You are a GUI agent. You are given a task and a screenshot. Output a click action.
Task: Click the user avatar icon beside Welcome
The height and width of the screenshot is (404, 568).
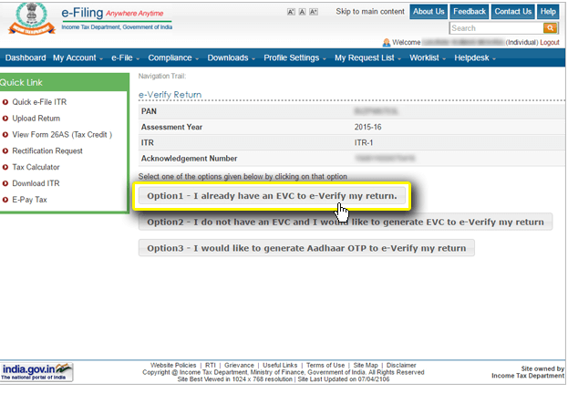(x=387, y=42)
